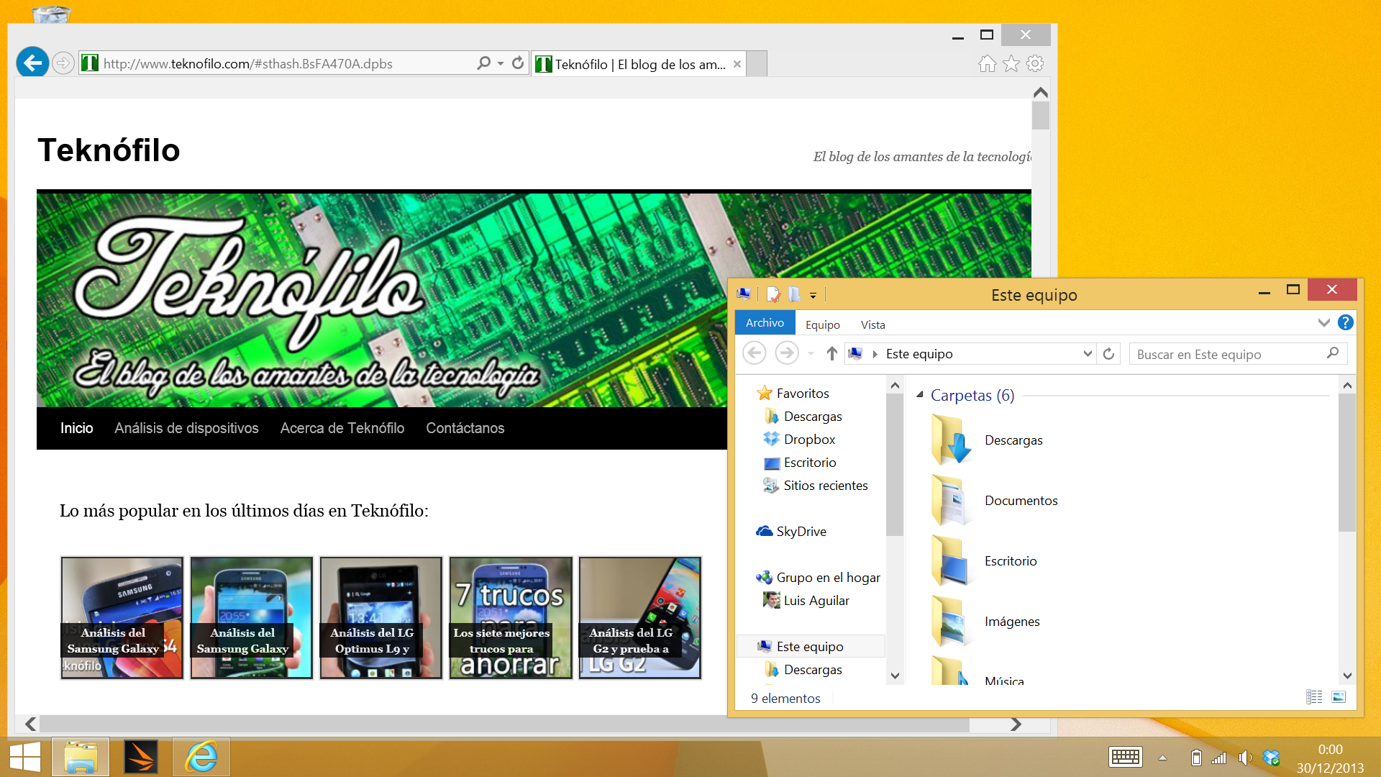Open IE favorites star icon
Image resolution: width=1381 pixels, height=777 pixels.
tap(1011, 64)
